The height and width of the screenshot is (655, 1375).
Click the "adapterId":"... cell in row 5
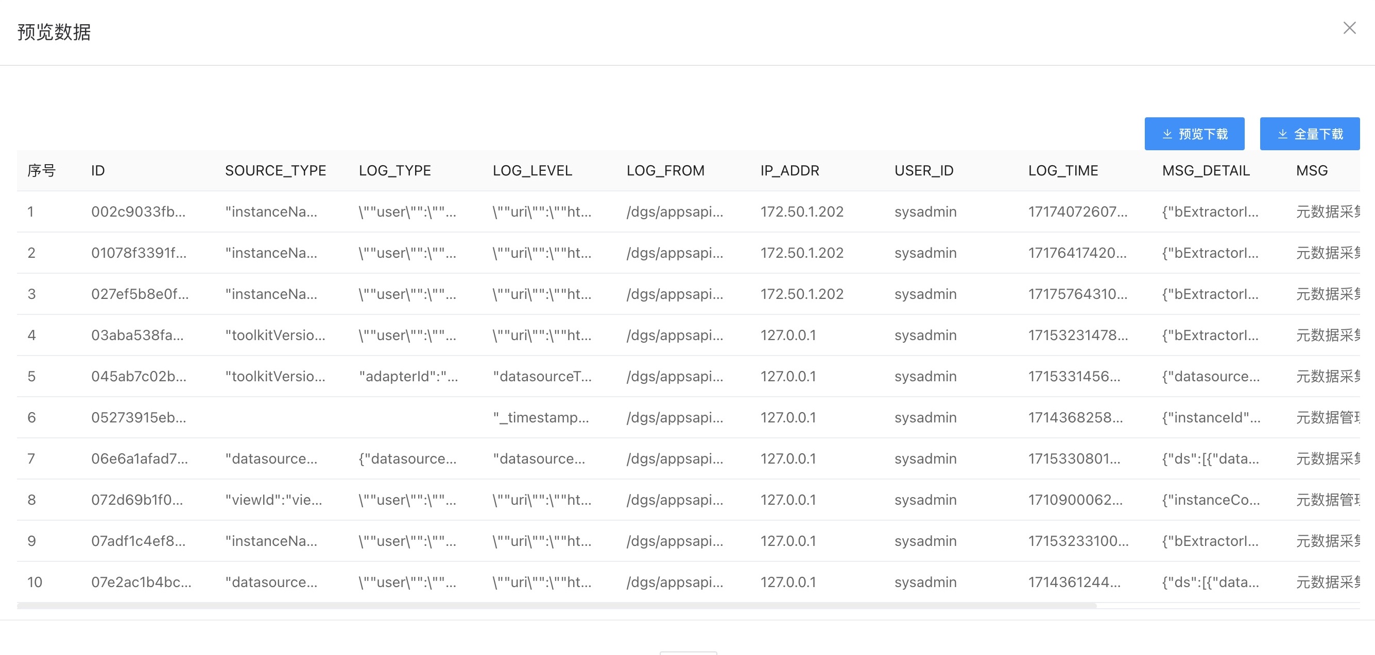click(408, 377)
